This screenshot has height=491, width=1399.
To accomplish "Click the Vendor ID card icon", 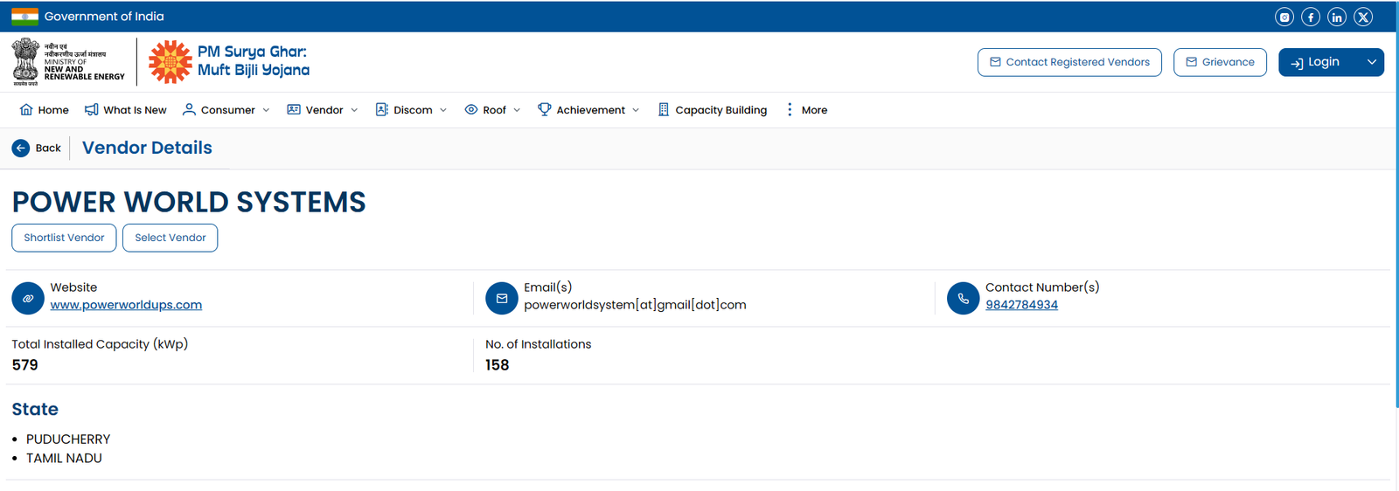I will [294, 109].
